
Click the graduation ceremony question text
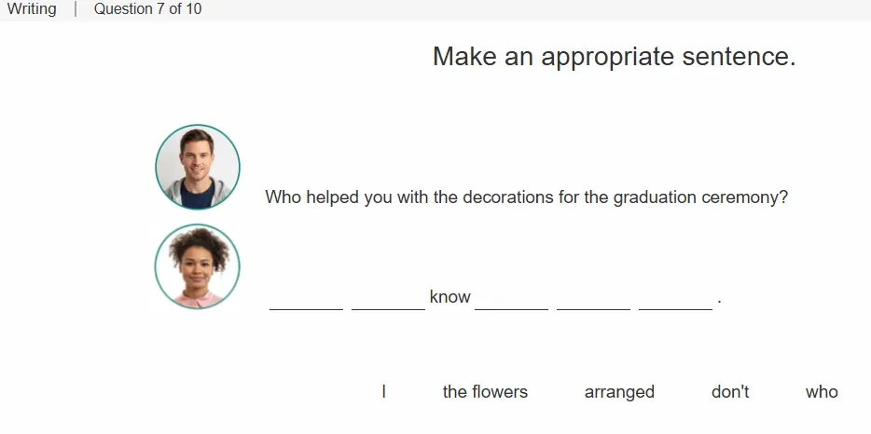point(527,197)
